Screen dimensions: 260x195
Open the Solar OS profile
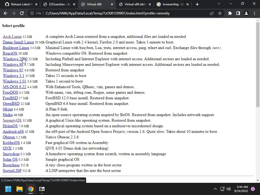(x=10, y=159)
